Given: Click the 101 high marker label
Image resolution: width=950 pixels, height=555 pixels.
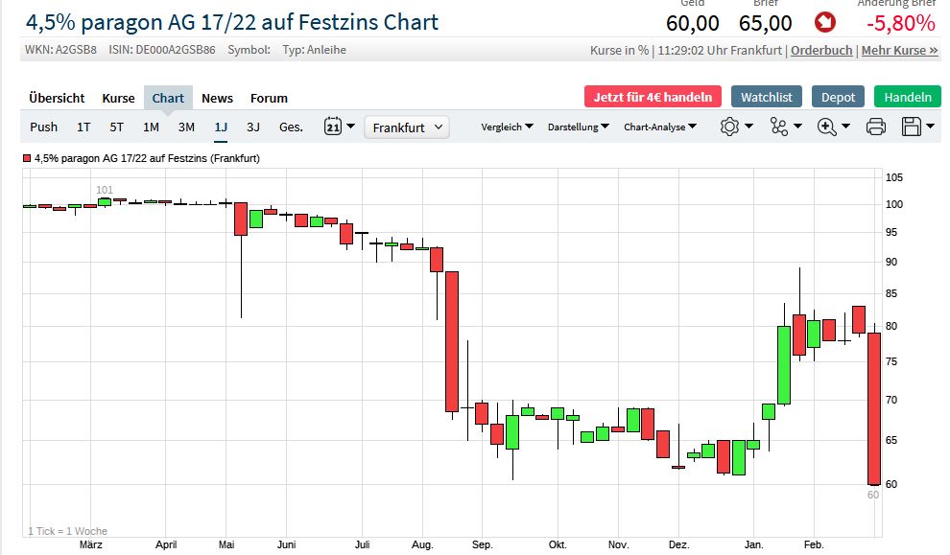Looking at the screenshot, I should coord(105,190).
